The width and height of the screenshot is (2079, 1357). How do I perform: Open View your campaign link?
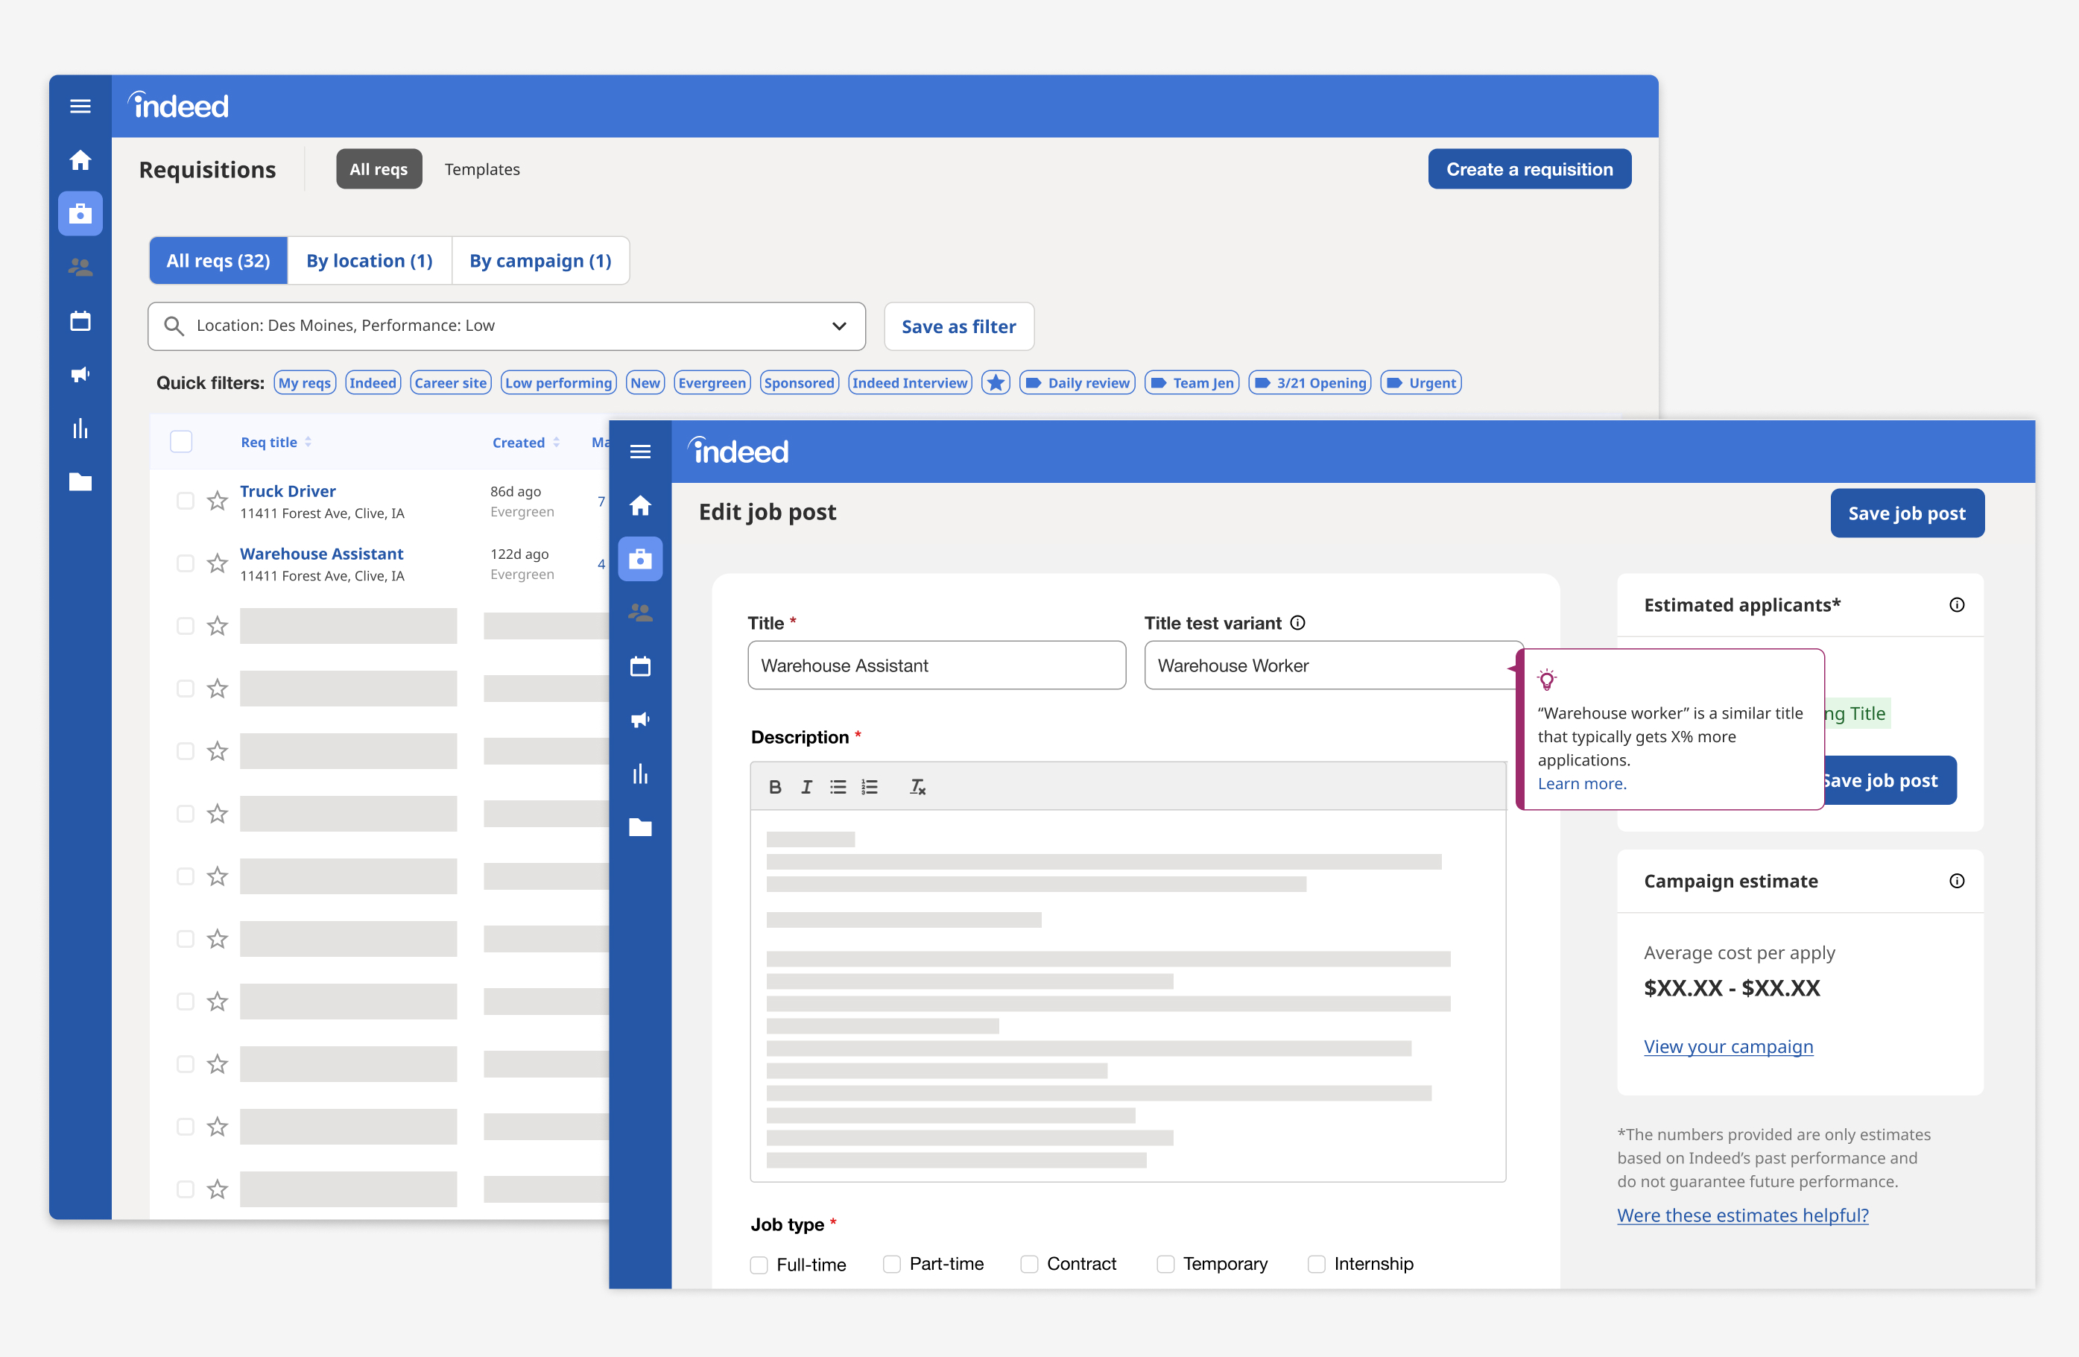click(1729, 1046)
